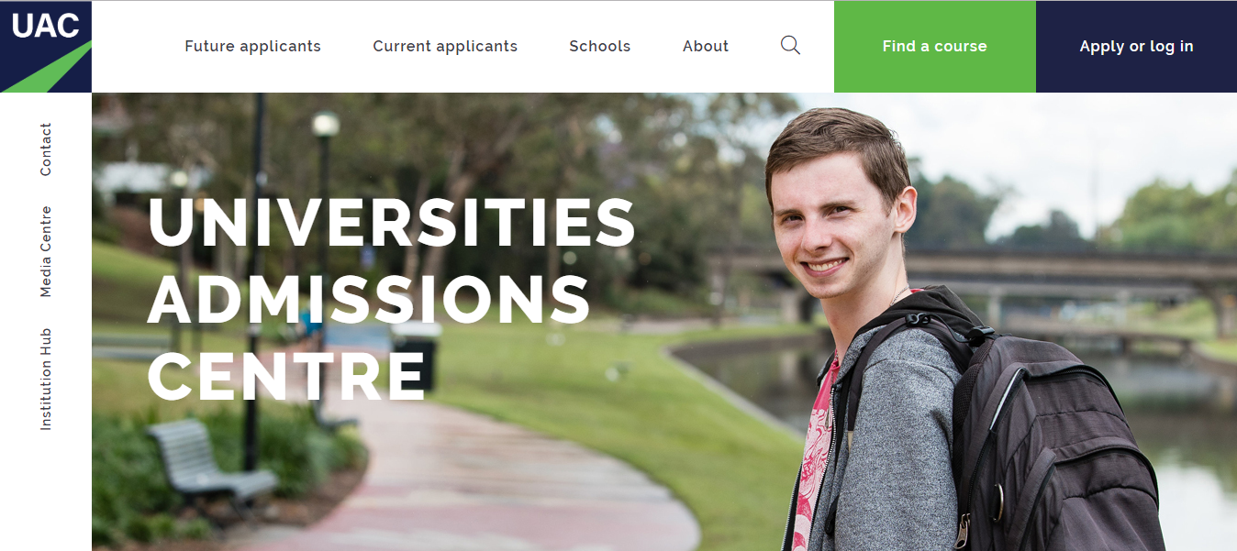Open the Current applicants menu
Screen dimensions: 1237x551
[445, 46]
